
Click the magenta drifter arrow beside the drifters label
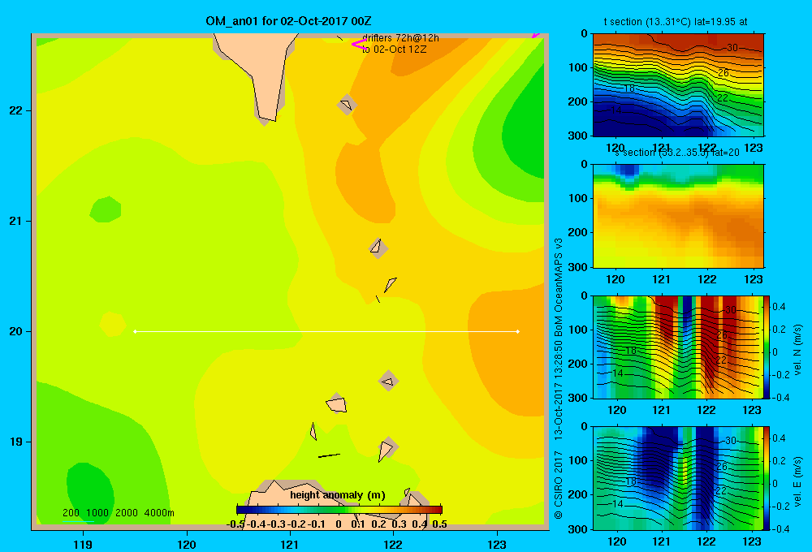359,45
